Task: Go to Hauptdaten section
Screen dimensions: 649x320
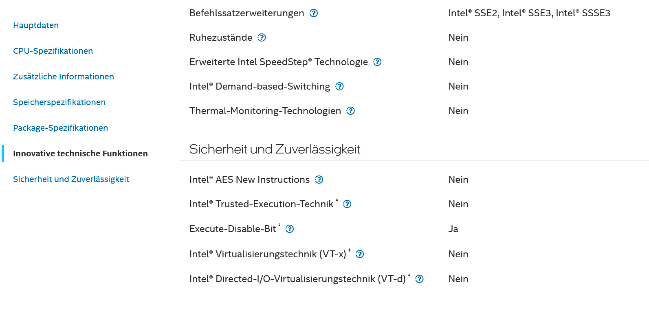Action: [x=36, y=25]
